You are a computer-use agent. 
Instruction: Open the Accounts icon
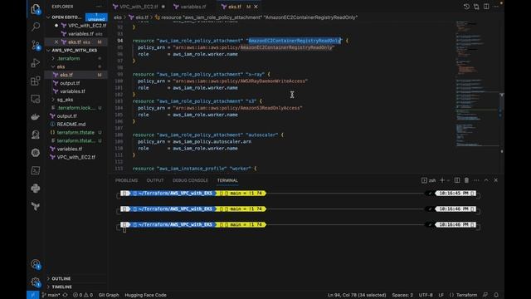point(35,264)
